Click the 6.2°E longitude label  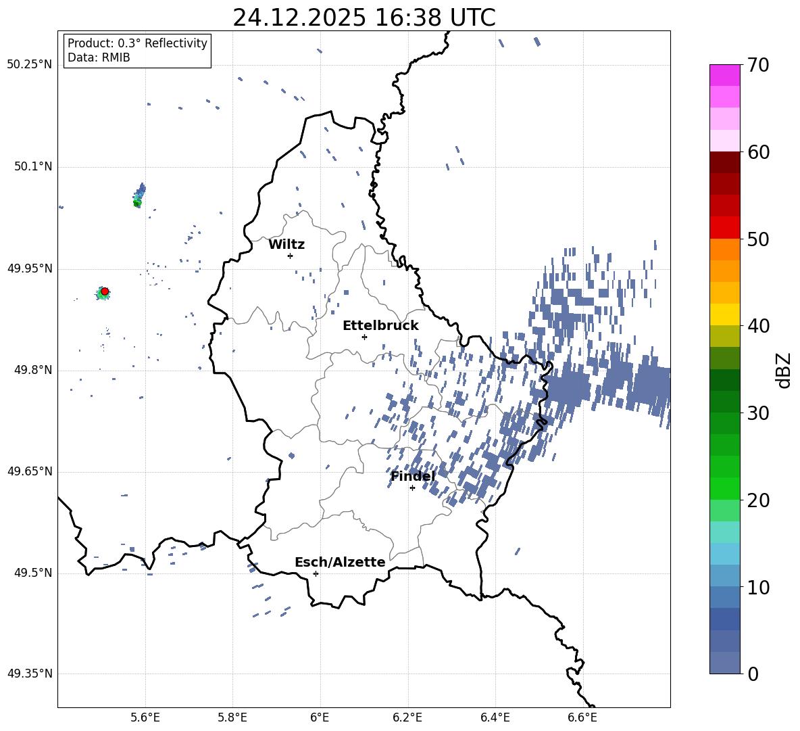click(407, 717)
